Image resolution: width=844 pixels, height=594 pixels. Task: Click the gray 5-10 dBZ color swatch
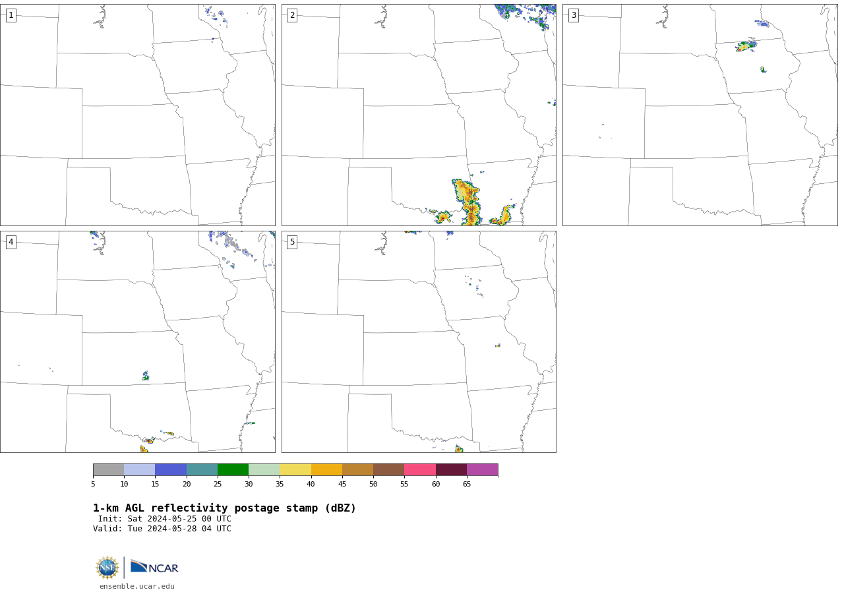108,470
